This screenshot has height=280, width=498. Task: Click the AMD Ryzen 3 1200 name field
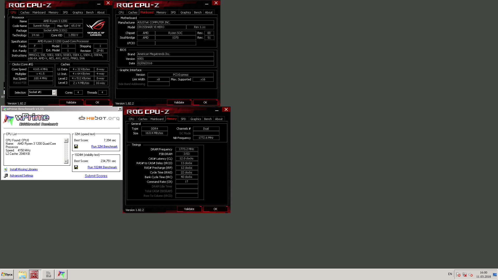55,21
